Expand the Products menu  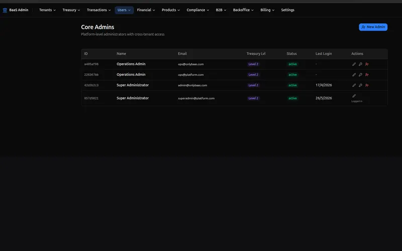click(x=170, y=10)
